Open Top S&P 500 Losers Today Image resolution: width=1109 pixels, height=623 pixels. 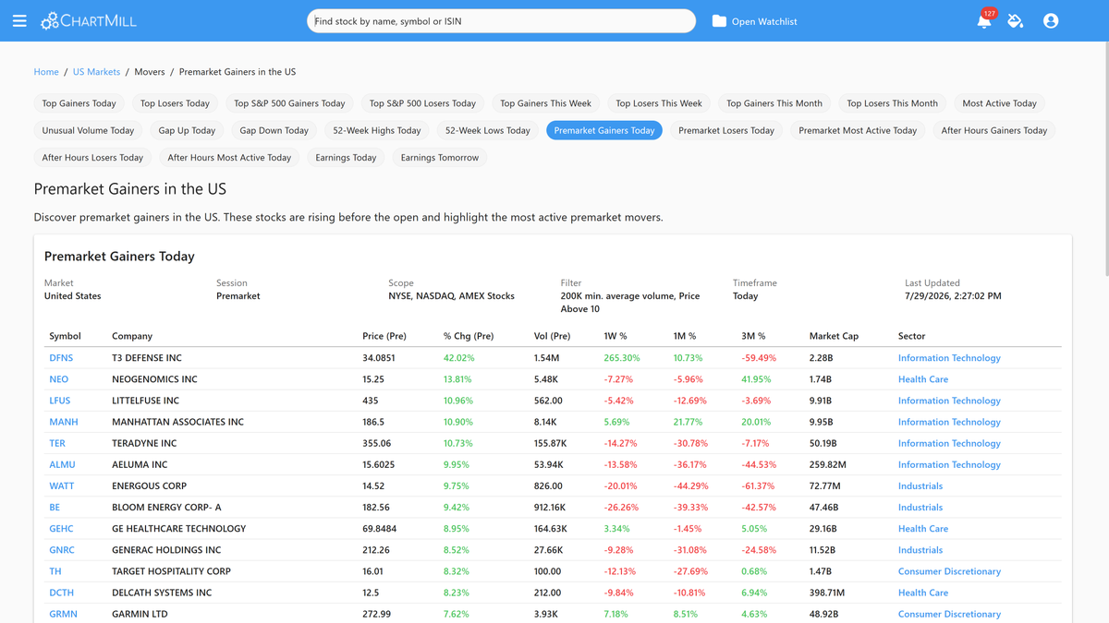422,103
